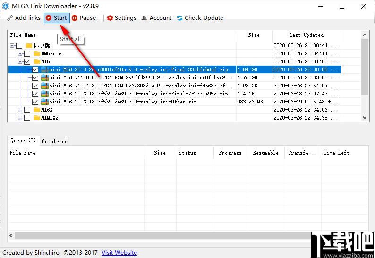Toggle checkbox for 停更版 root folder
The width and height of the screenshot is (375, 258).
click(19, 45)
